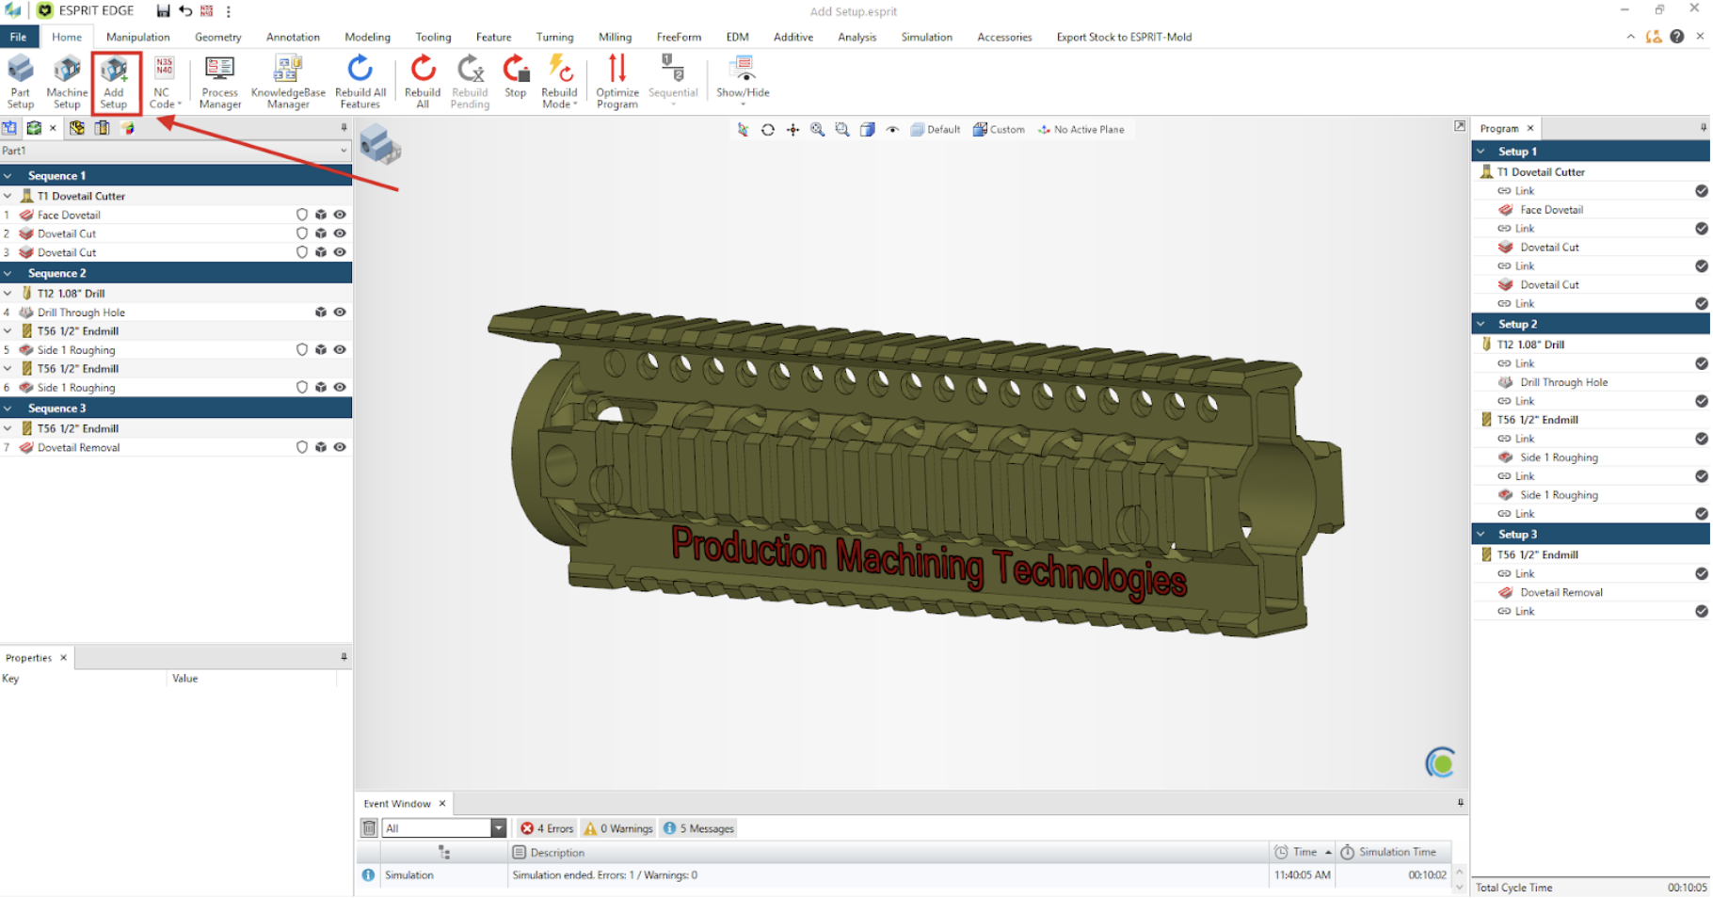
Task: Select Side 1 Roughing operation number 5
Action: coord(76,350)
